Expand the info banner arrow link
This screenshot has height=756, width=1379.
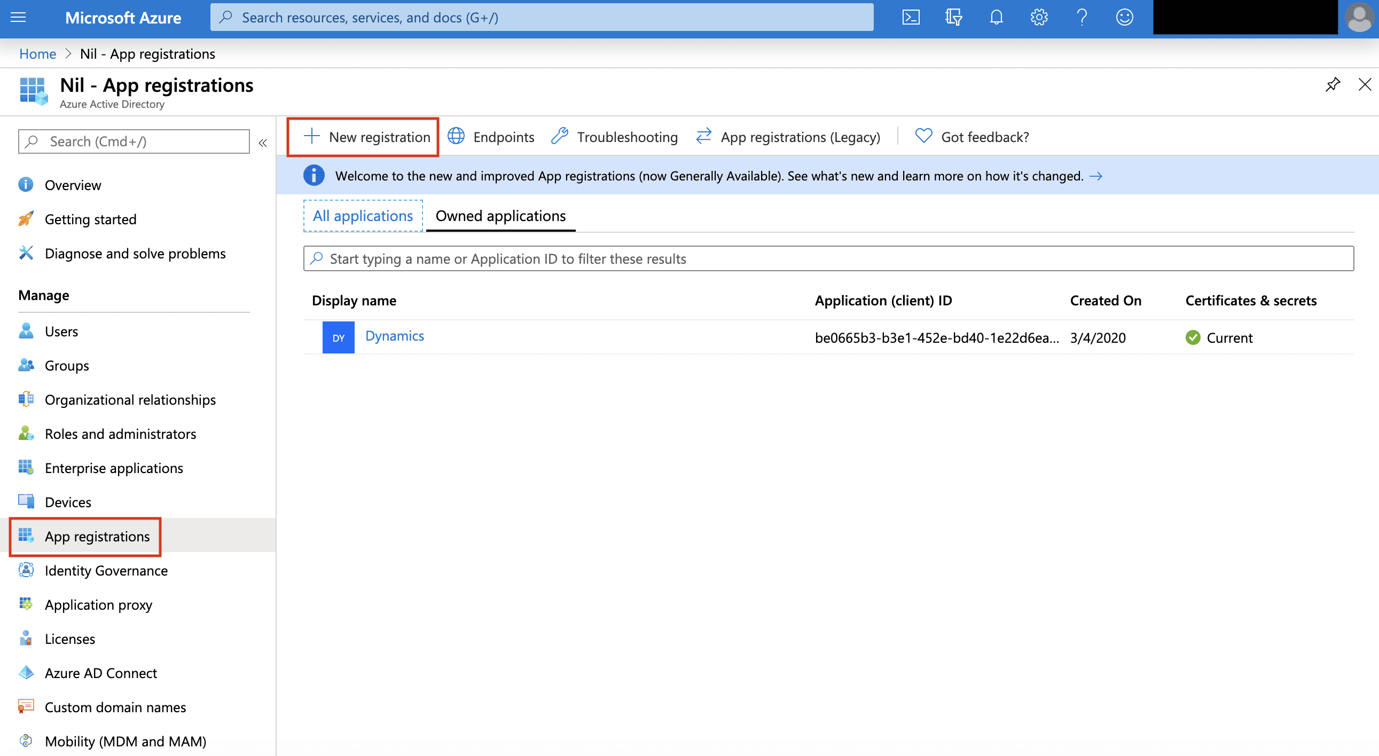pyautogui.click(x=1096, y=176)
